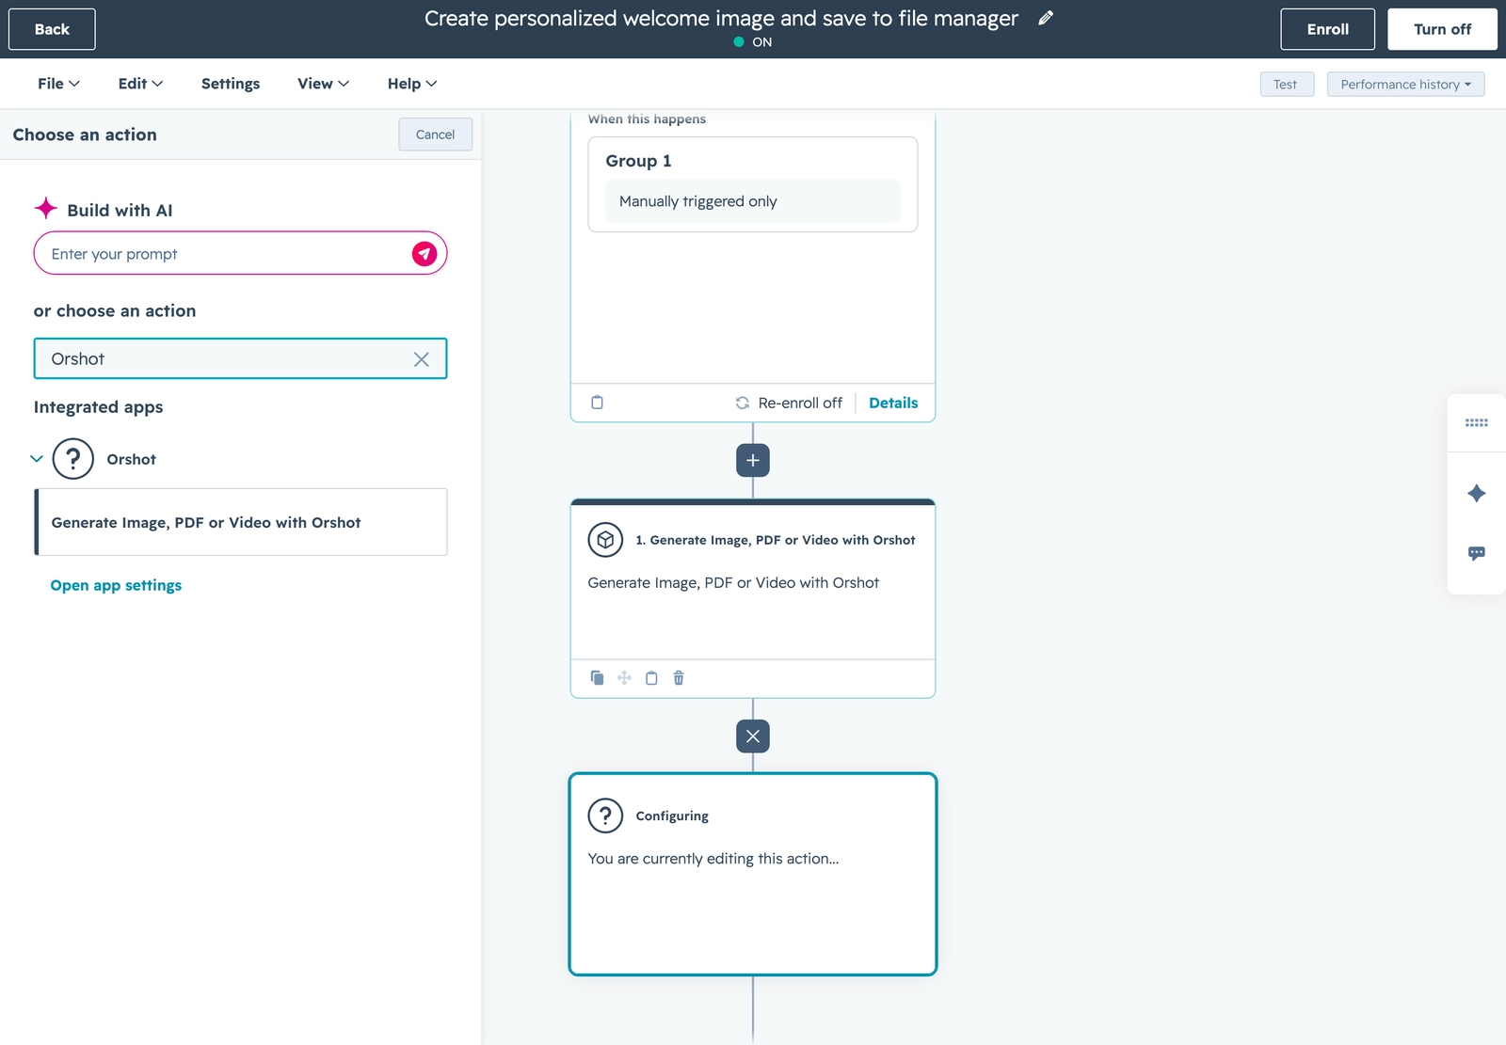Select the Manually triggered only condition
Screen dimensions: 1506x1045
(x=753, y=201)
